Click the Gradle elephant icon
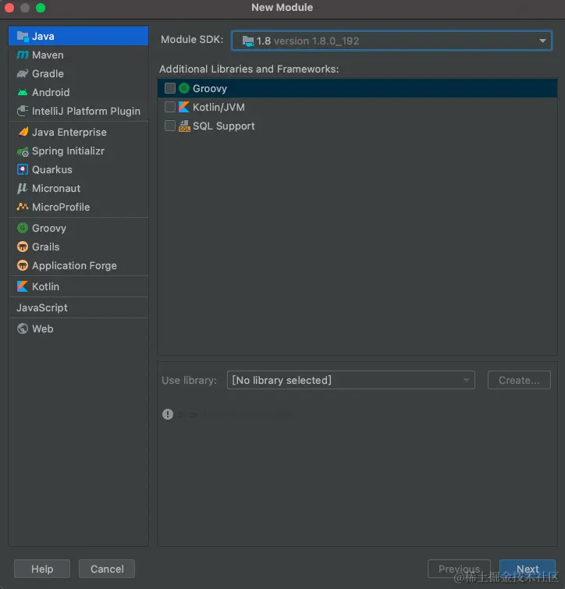Image resolution: width=565 pixels, height=589 pixels. pyautogui.click(x=23, y=73)
